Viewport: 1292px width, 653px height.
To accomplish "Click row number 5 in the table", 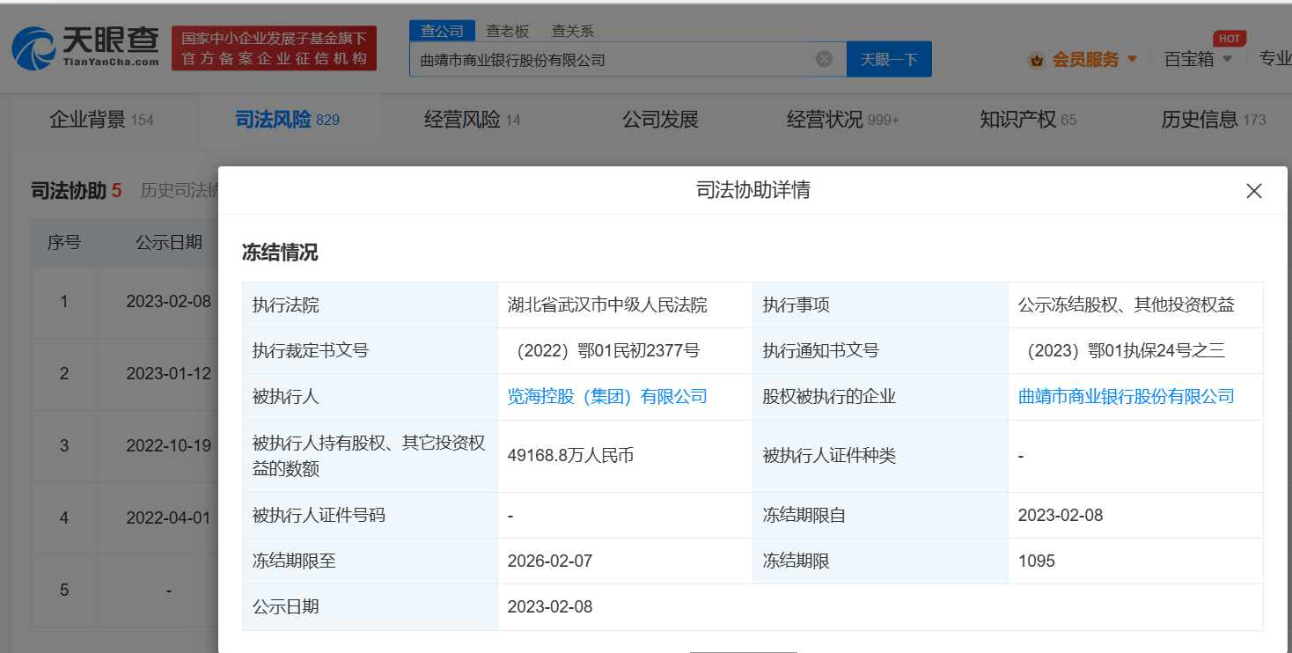I will pos(63,591).
